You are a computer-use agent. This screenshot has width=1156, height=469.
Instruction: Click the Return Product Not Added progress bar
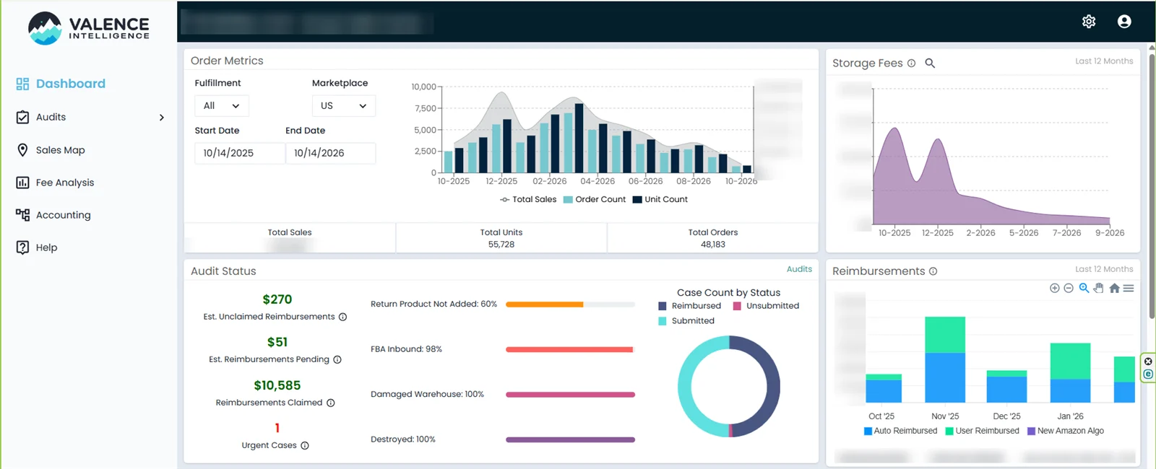570,304
